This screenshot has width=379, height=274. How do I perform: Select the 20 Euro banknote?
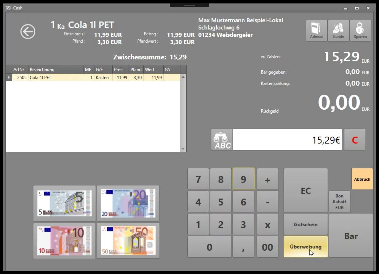(x=128, y=203)
